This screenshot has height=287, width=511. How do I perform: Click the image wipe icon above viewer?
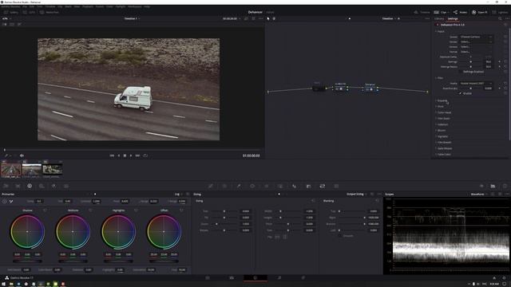[x=5, y=24]
